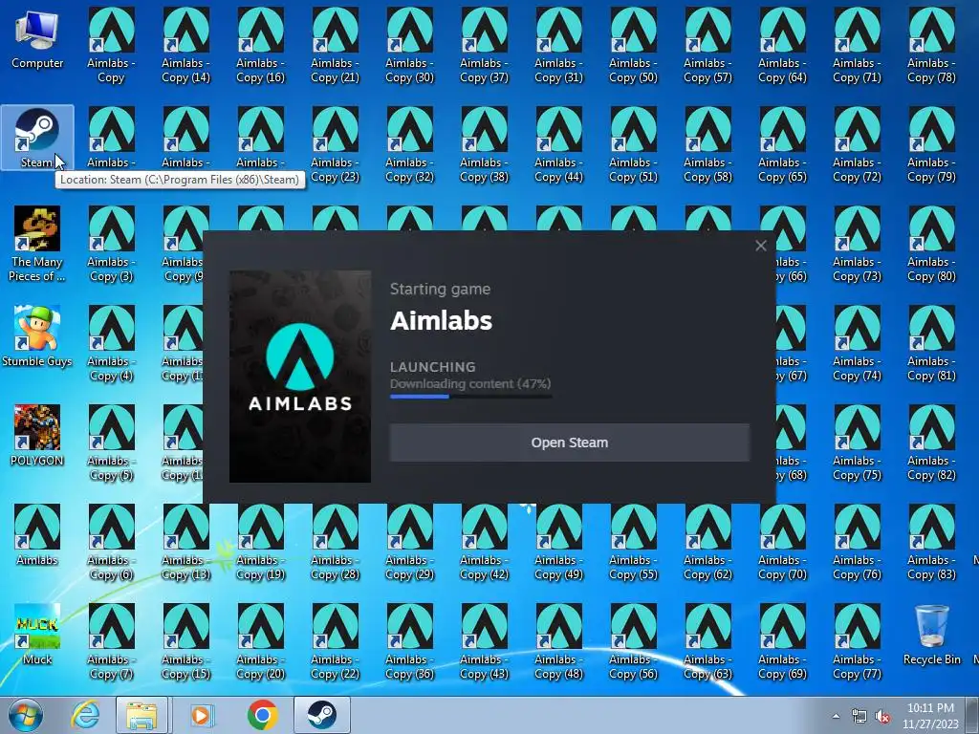
Task: Click the download progress bar
Action: coord(470,397)
